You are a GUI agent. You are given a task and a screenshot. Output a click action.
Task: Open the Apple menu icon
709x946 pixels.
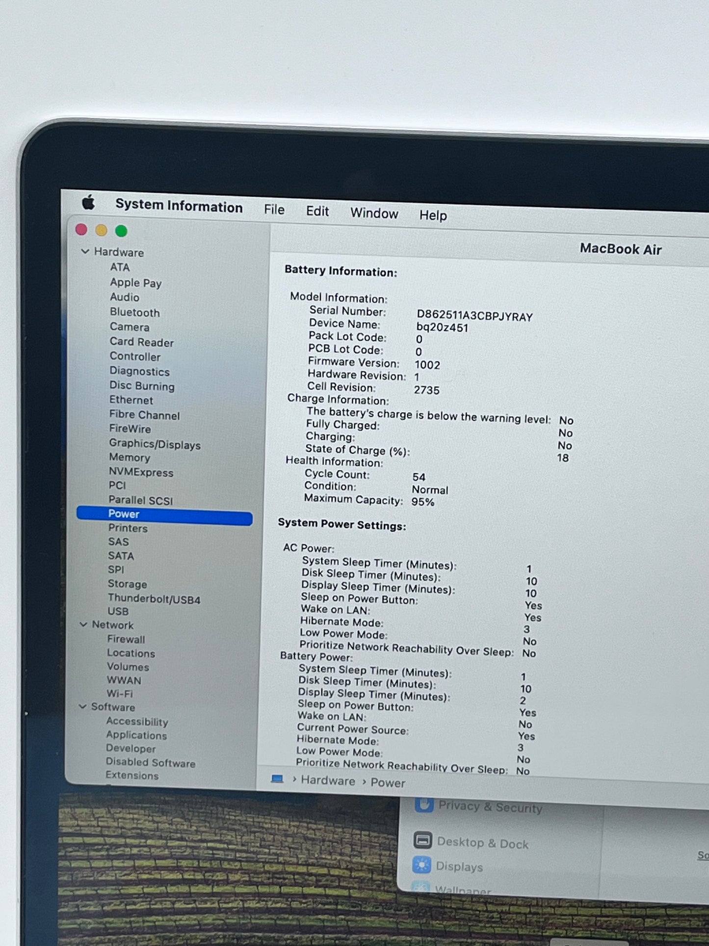(88, 202)
